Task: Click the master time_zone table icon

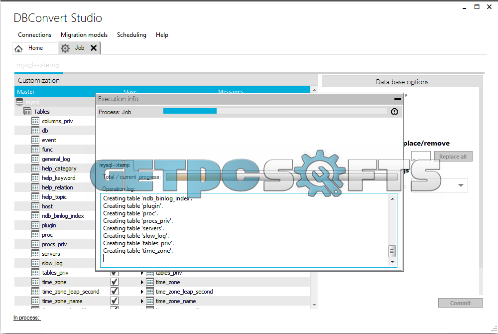Action: pyautogui.click(x=35, y=282)
